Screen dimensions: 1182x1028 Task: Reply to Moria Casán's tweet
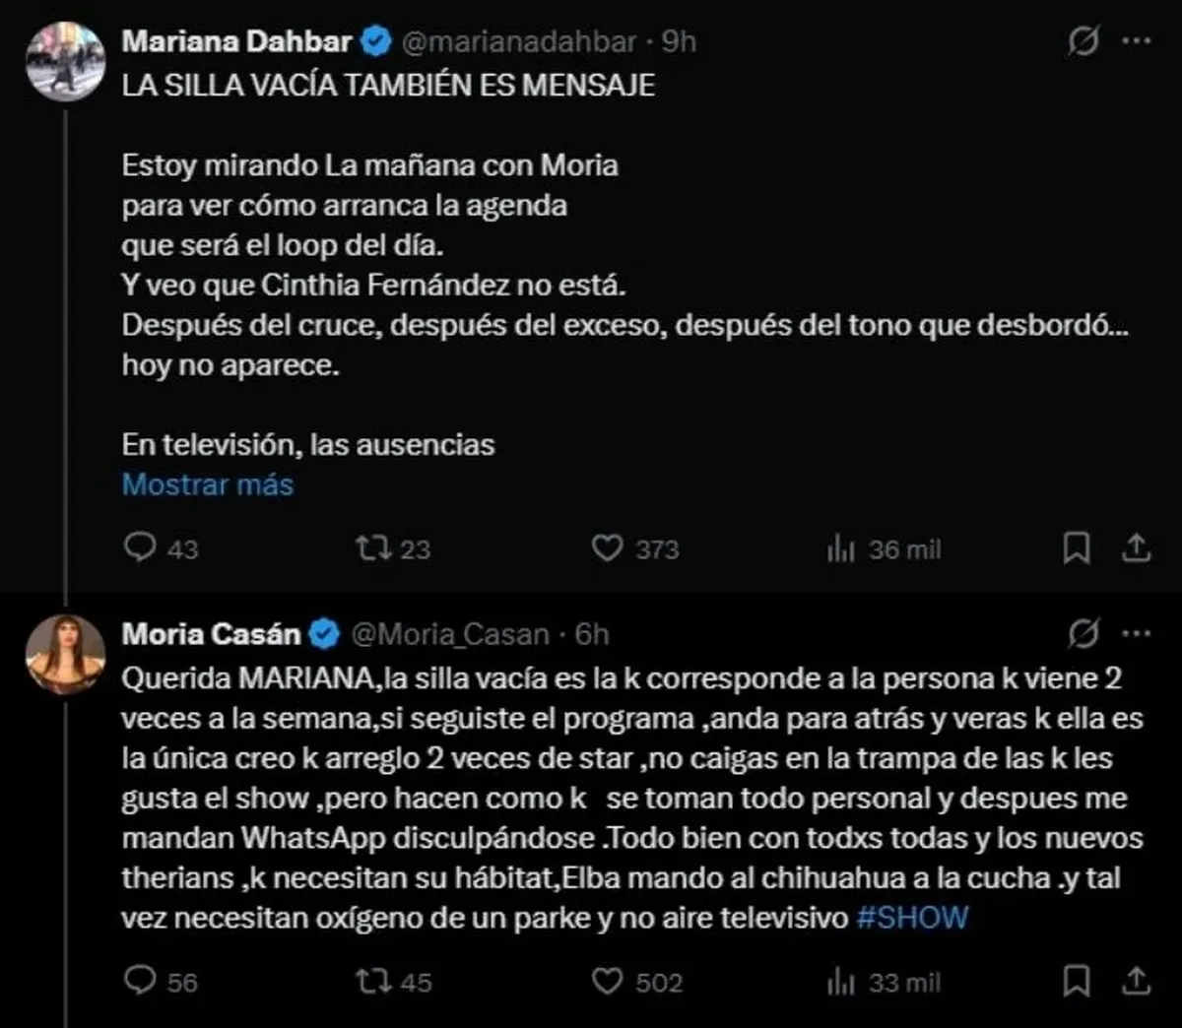[140, 981]
